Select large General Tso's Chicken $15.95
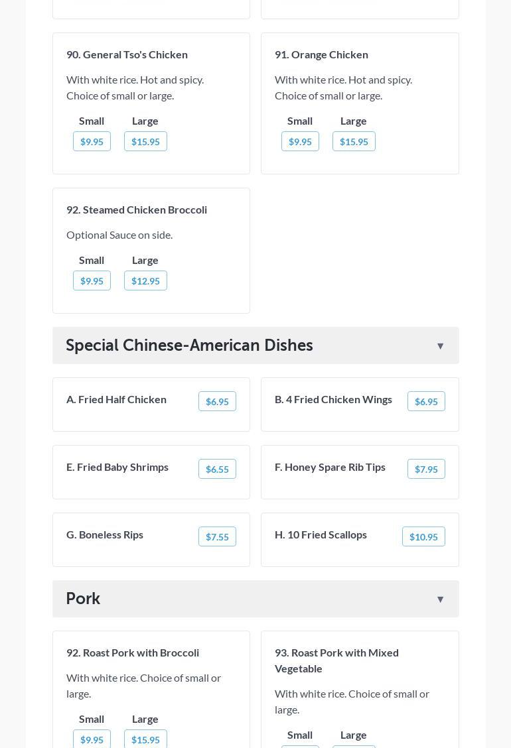 click(x=145, y=141)
